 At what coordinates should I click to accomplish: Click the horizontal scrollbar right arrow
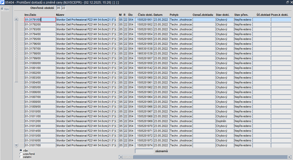pos(289,157)
